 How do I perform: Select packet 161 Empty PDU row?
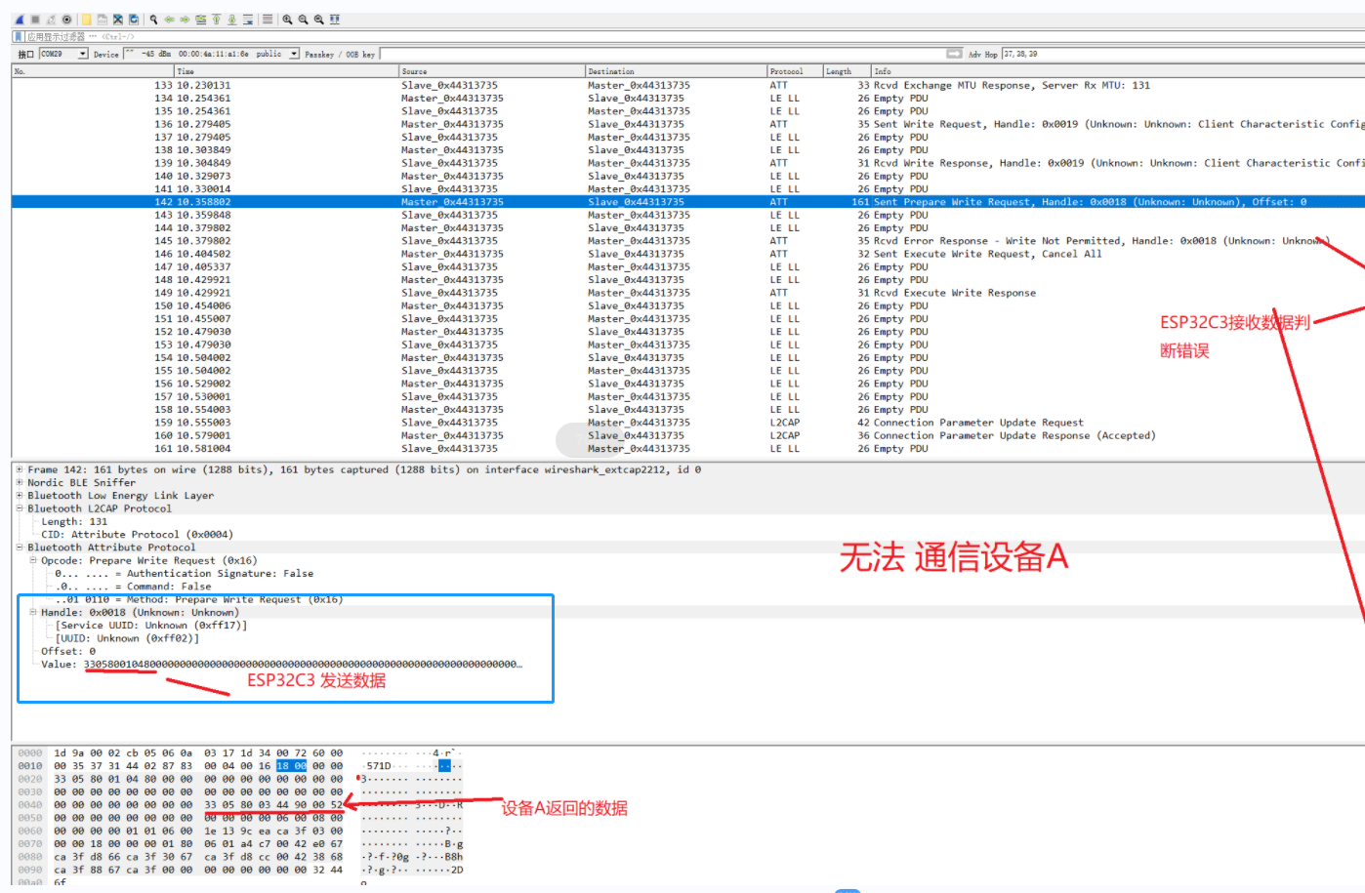[x=688, y=449]
